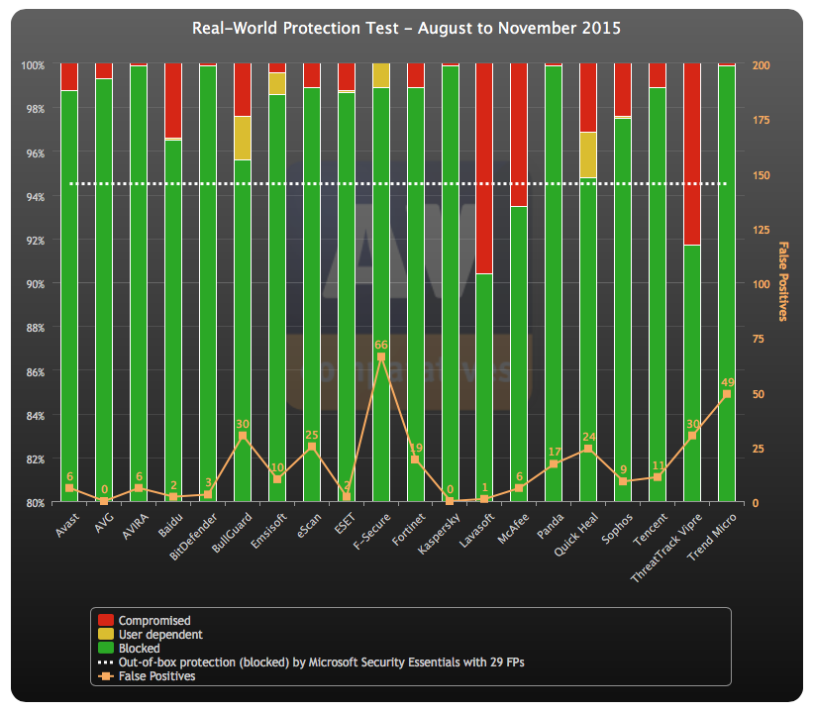Viewport: 814px width, 712px height.
Task: Click the Blocked legend label text
Action: pyautogui.click(x=139, y=649)
